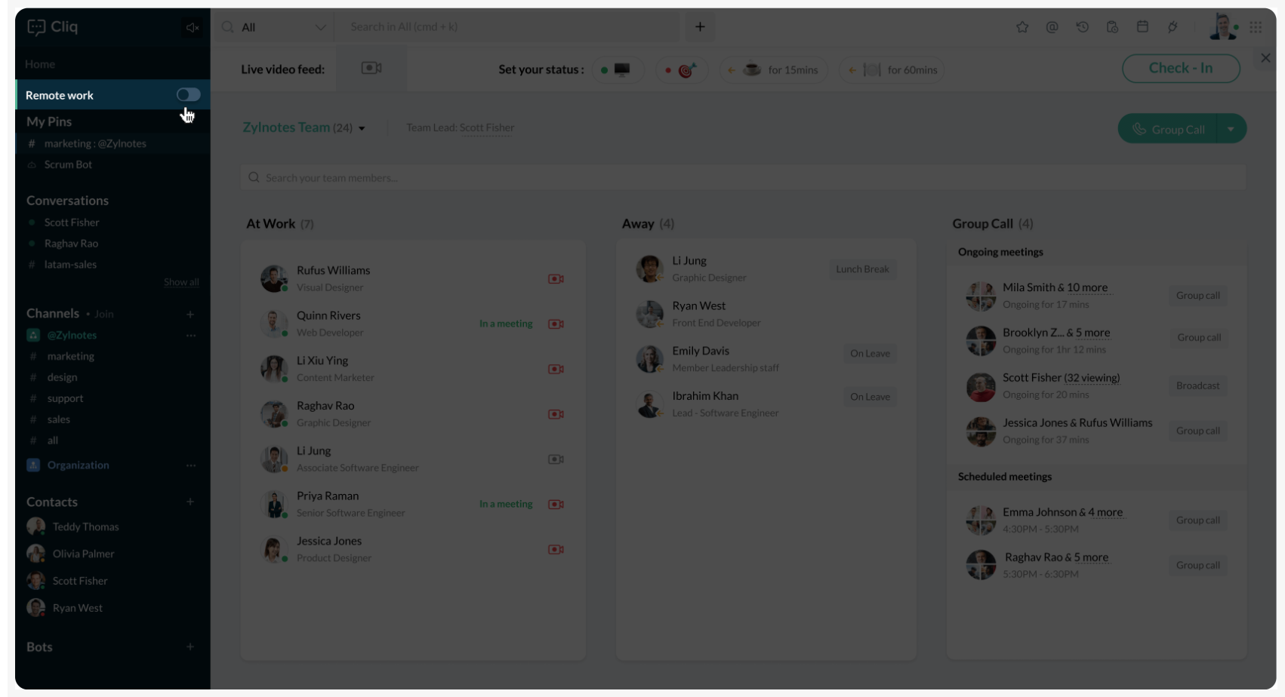The height and width of the screenshot is (697, 1285).
Task: Click the Search in All field
Action: pos(507,27)
